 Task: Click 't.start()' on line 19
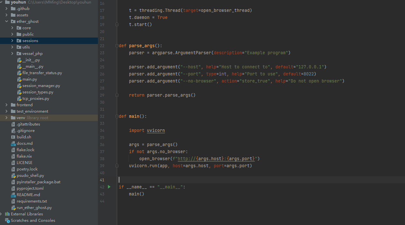click(141, 24)
